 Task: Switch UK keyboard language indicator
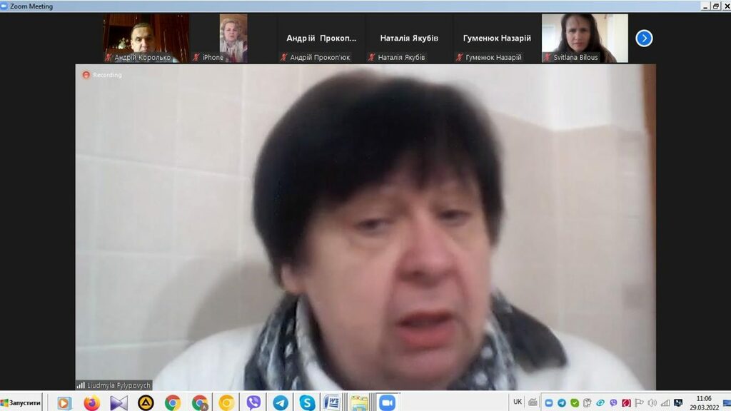518,402
